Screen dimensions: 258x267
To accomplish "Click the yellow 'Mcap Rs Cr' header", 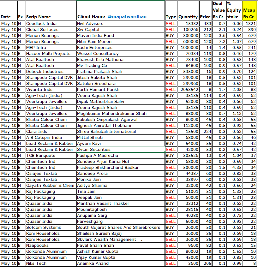I will [249, 10].
